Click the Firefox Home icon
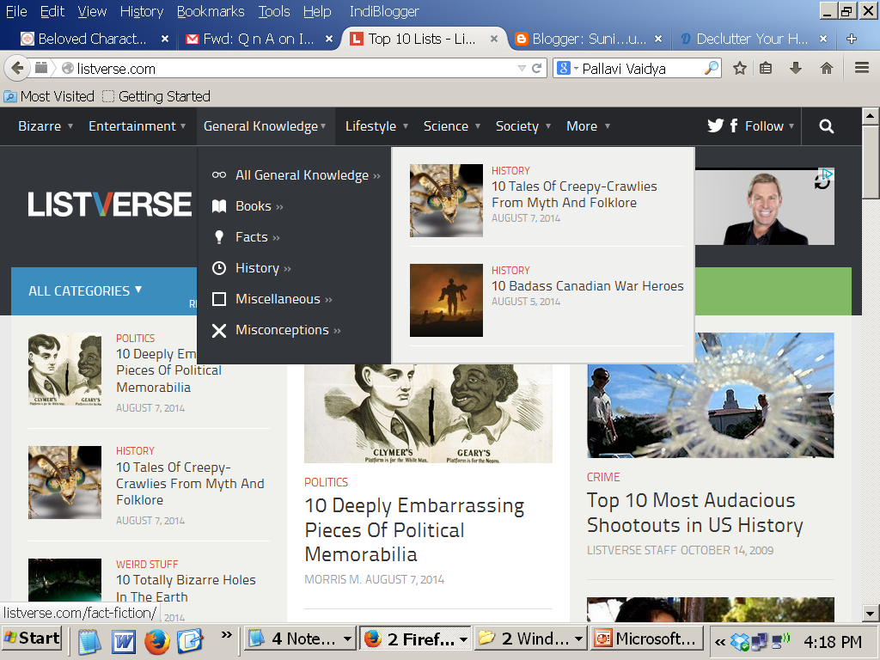The image size is (880, 660). [826, 69]
